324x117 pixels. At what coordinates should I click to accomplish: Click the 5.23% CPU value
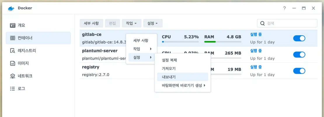tap(191, 37)
